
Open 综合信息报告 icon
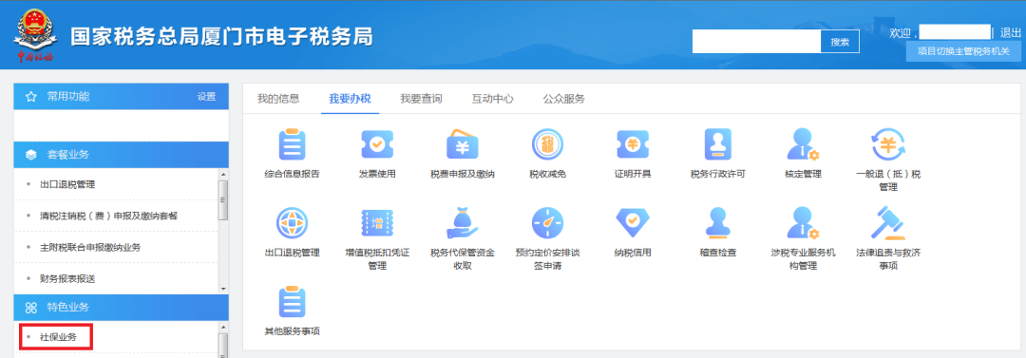click(x=292, y=144)
